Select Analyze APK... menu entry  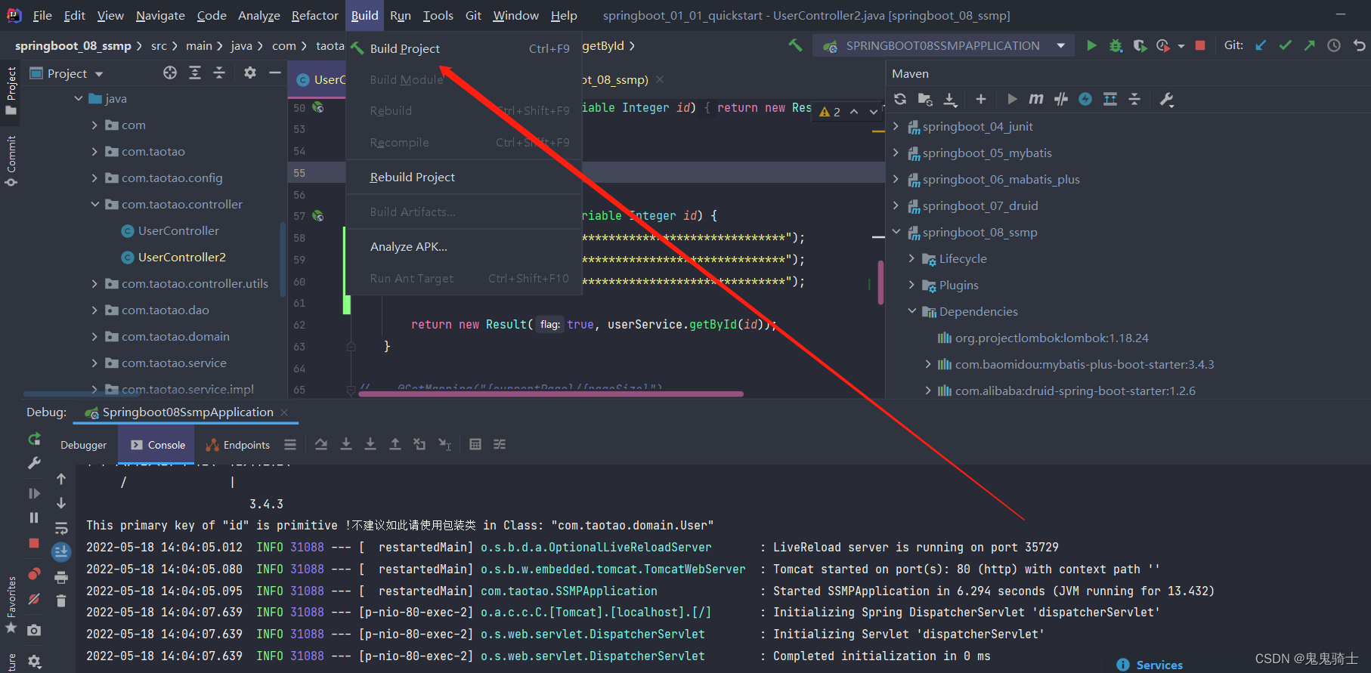click(463, 246)
